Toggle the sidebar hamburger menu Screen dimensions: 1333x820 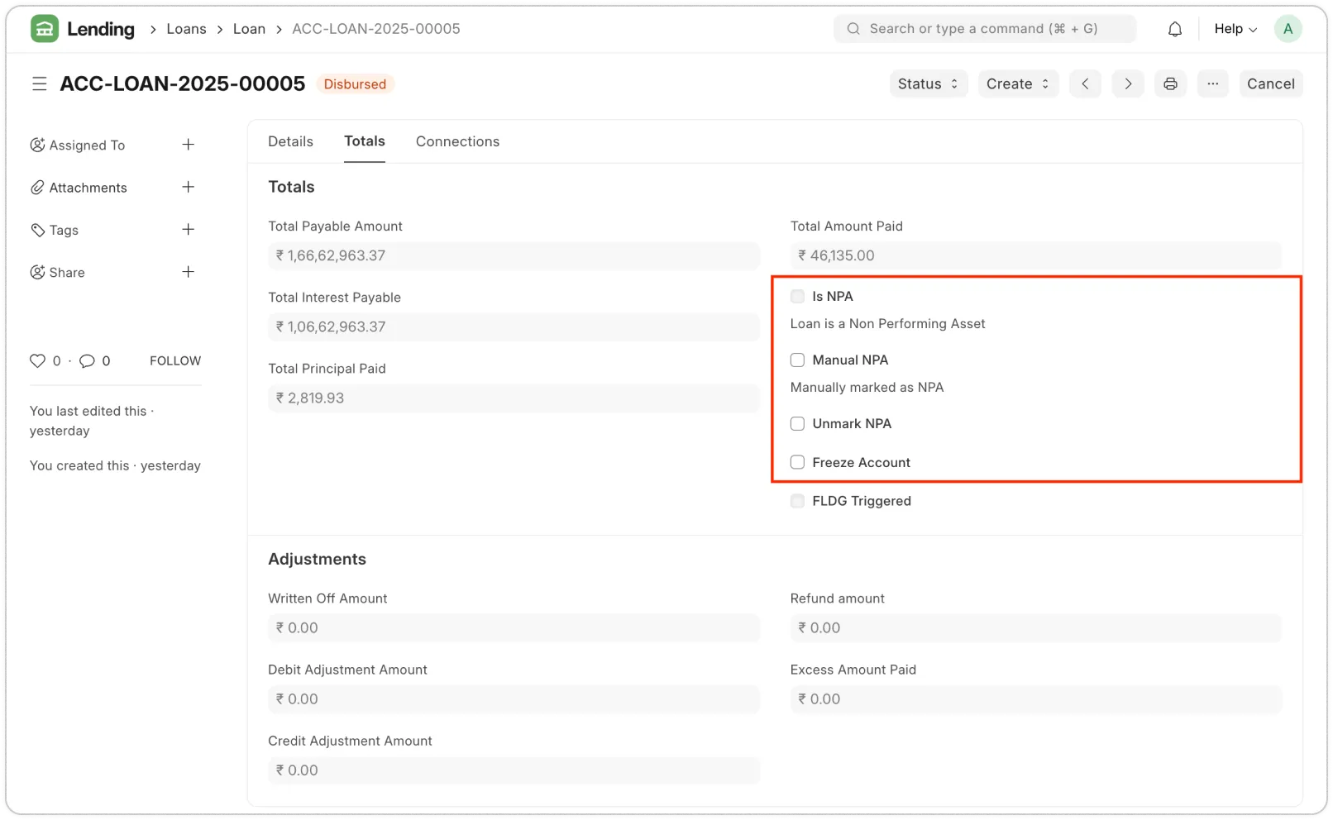click(39, 84)
